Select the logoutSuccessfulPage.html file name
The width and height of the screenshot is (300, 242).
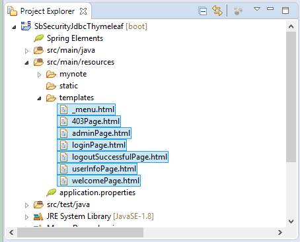120,157
